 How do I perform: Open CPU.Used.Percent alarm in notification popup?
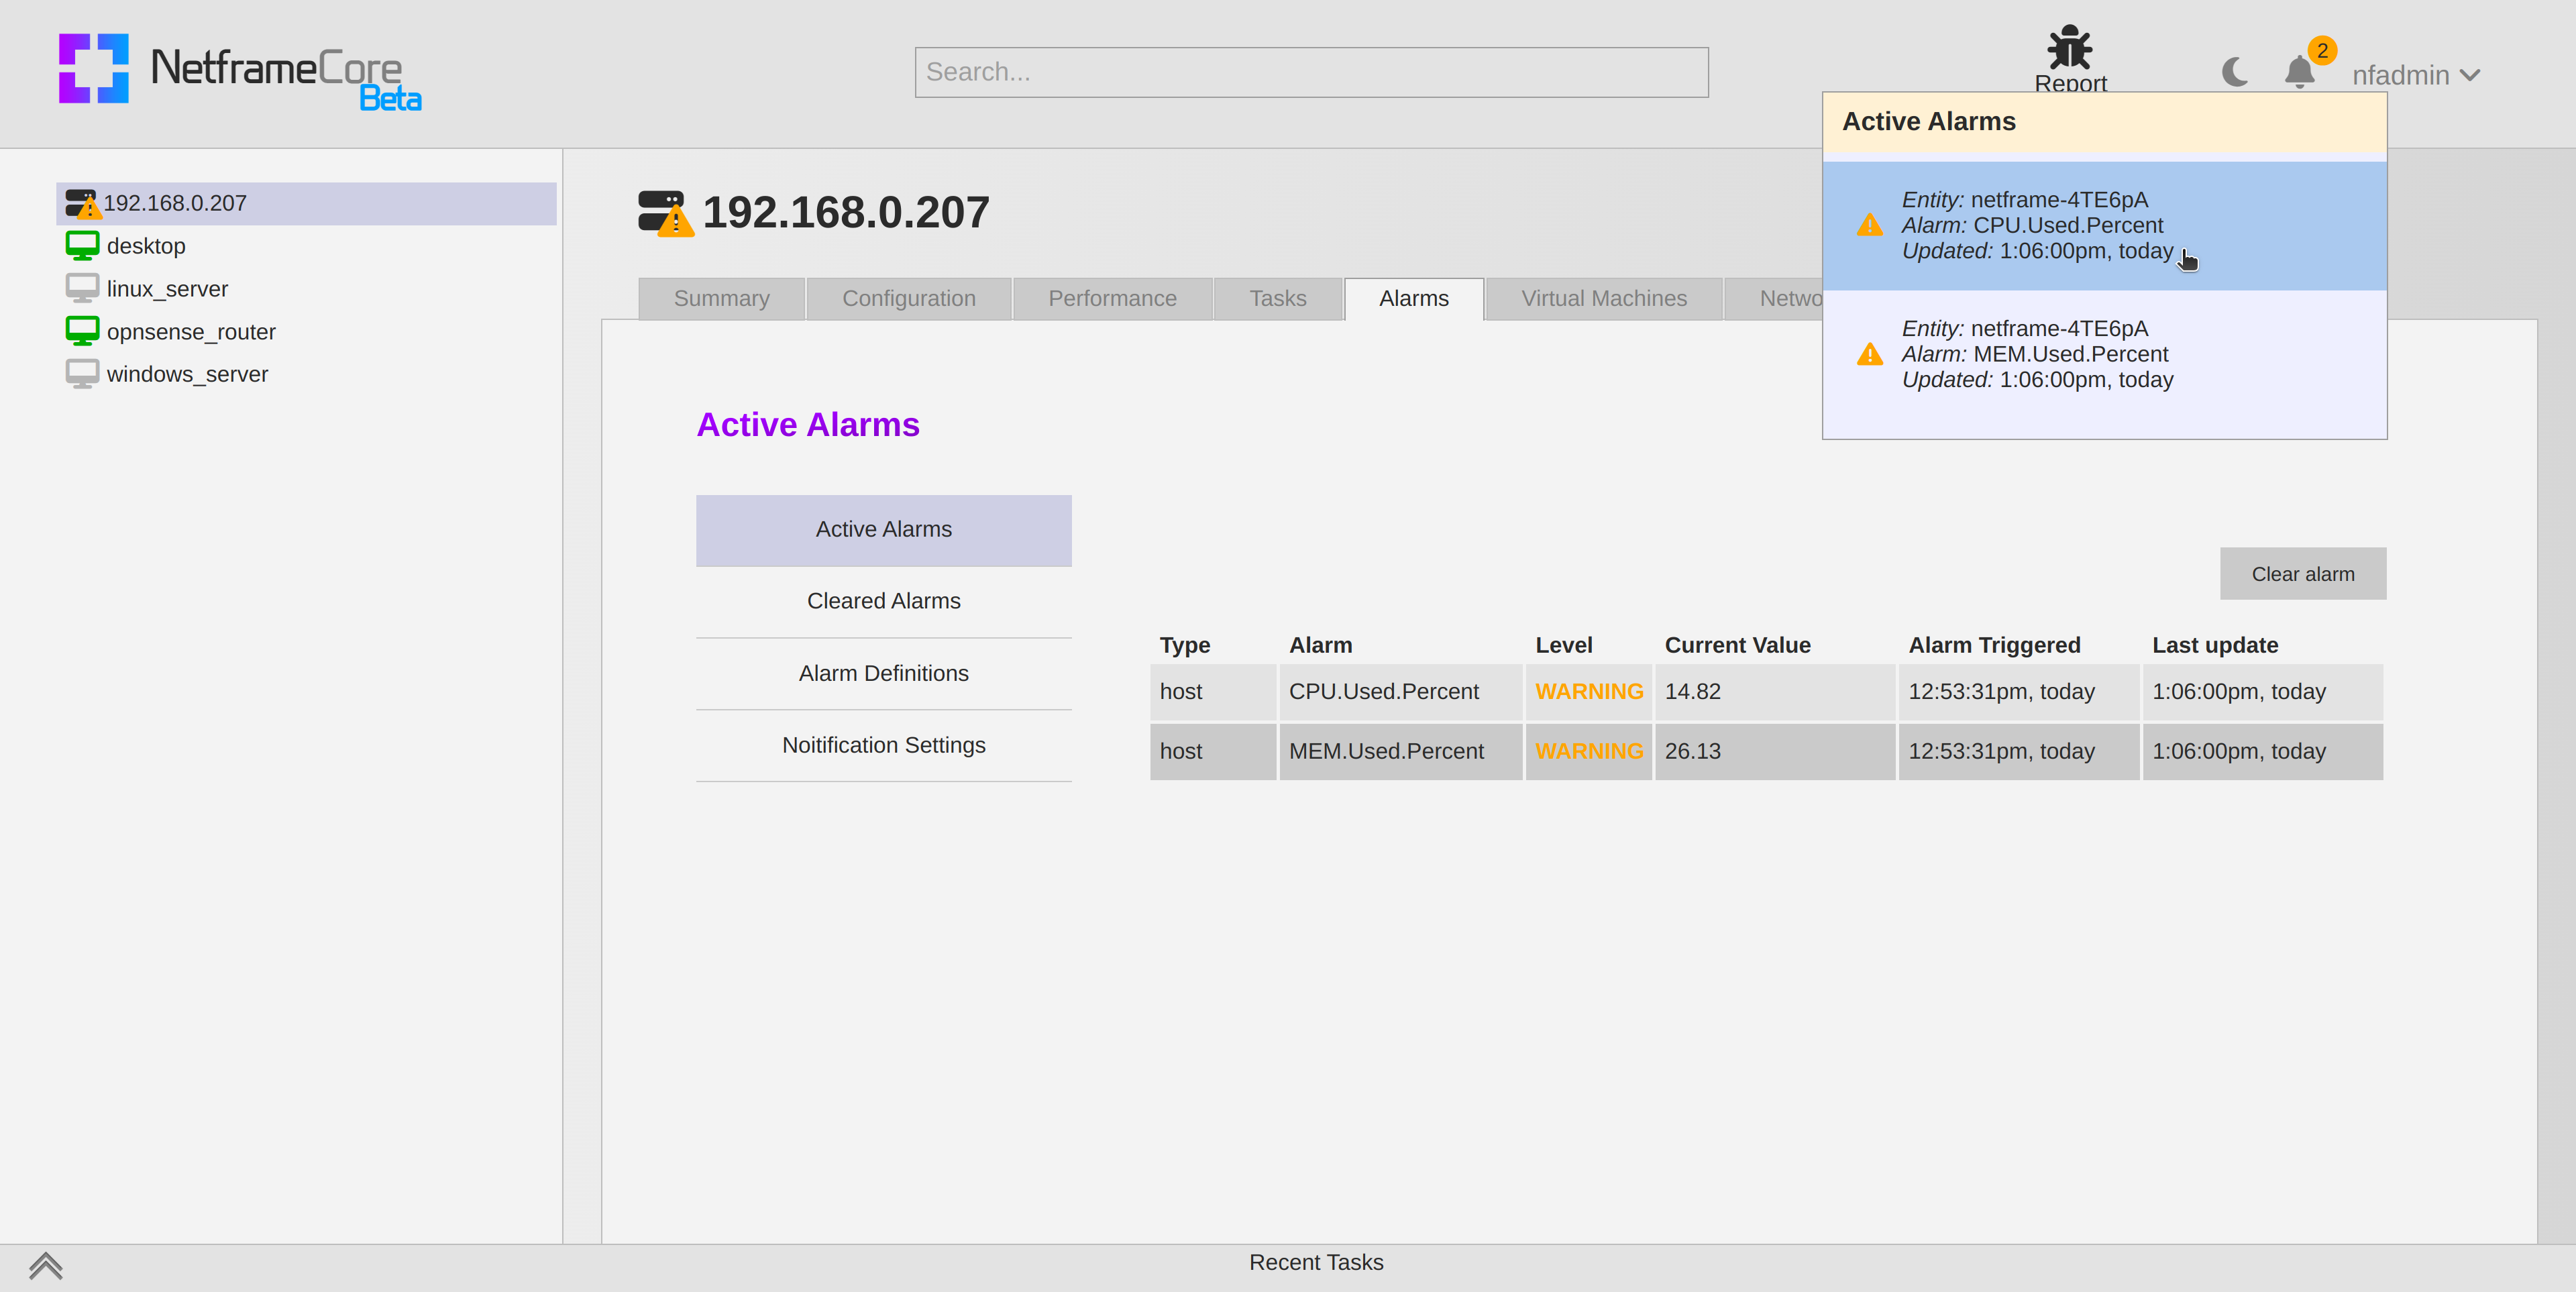point(2104,226)
